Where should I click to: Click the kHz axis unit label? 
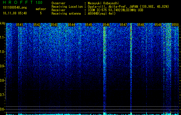[x=3, y=23]
